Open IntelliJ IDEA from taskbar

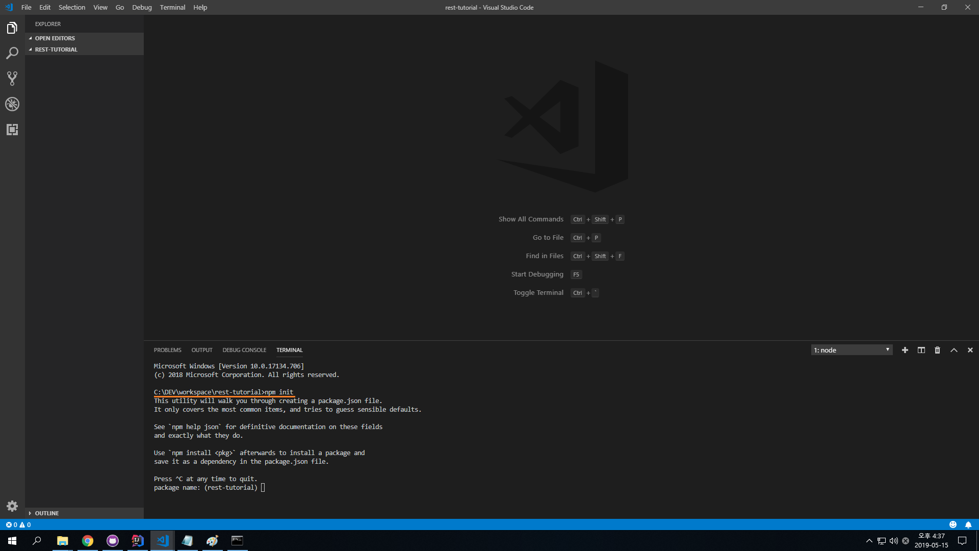[x=138, y=541]
